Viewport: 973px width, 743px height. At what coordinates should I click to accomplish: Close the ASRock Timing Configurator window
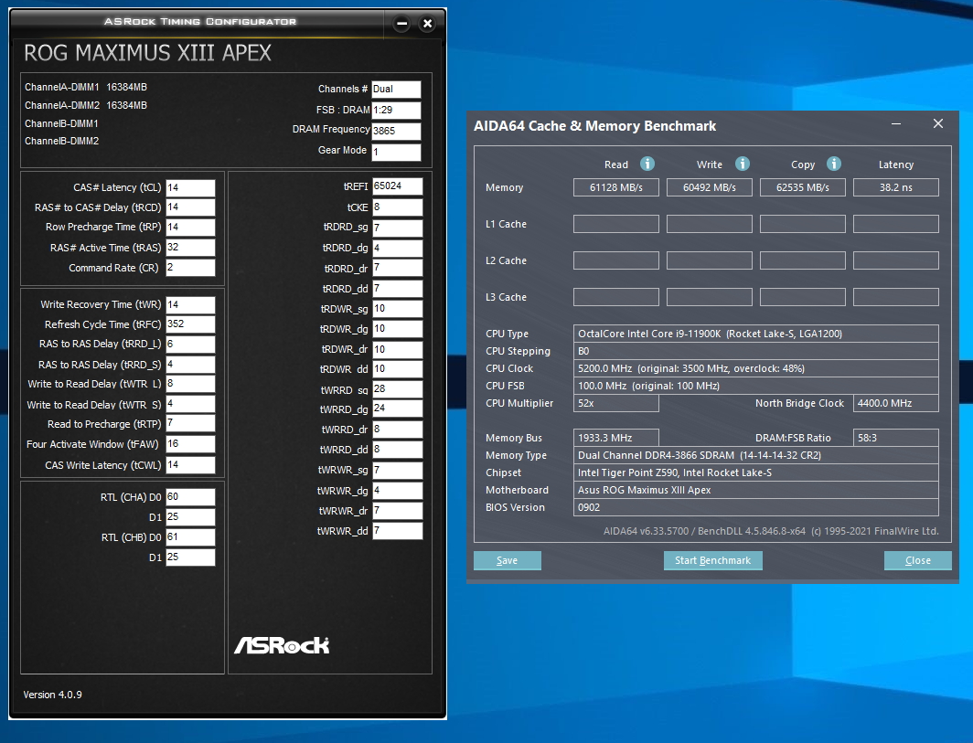(428, 24)
